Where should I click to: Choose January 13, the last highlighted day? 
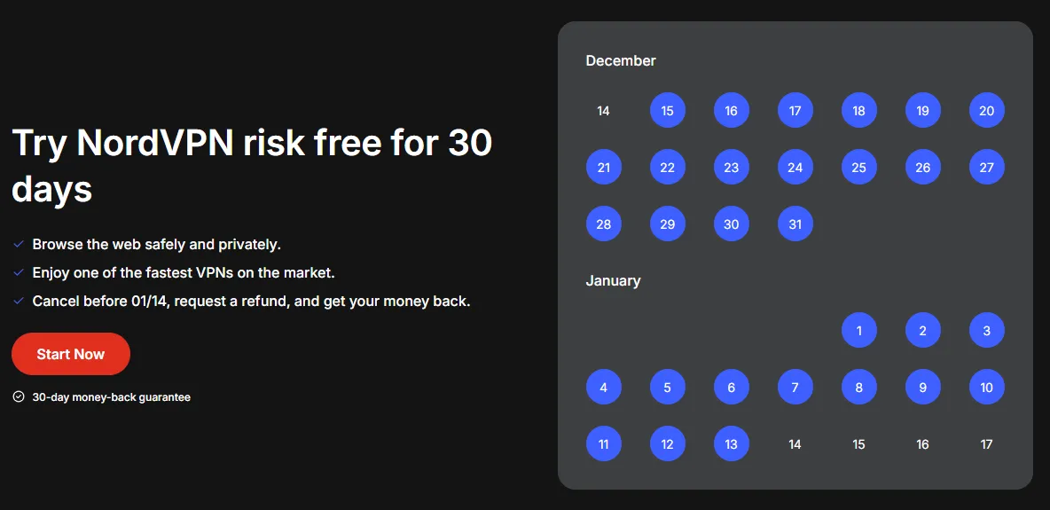point(732,444)
